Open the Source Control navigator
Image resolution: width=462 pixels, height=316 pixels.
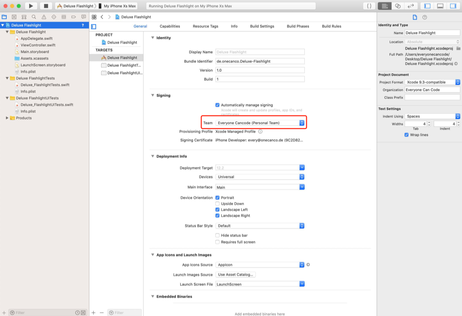coord(14,17)
